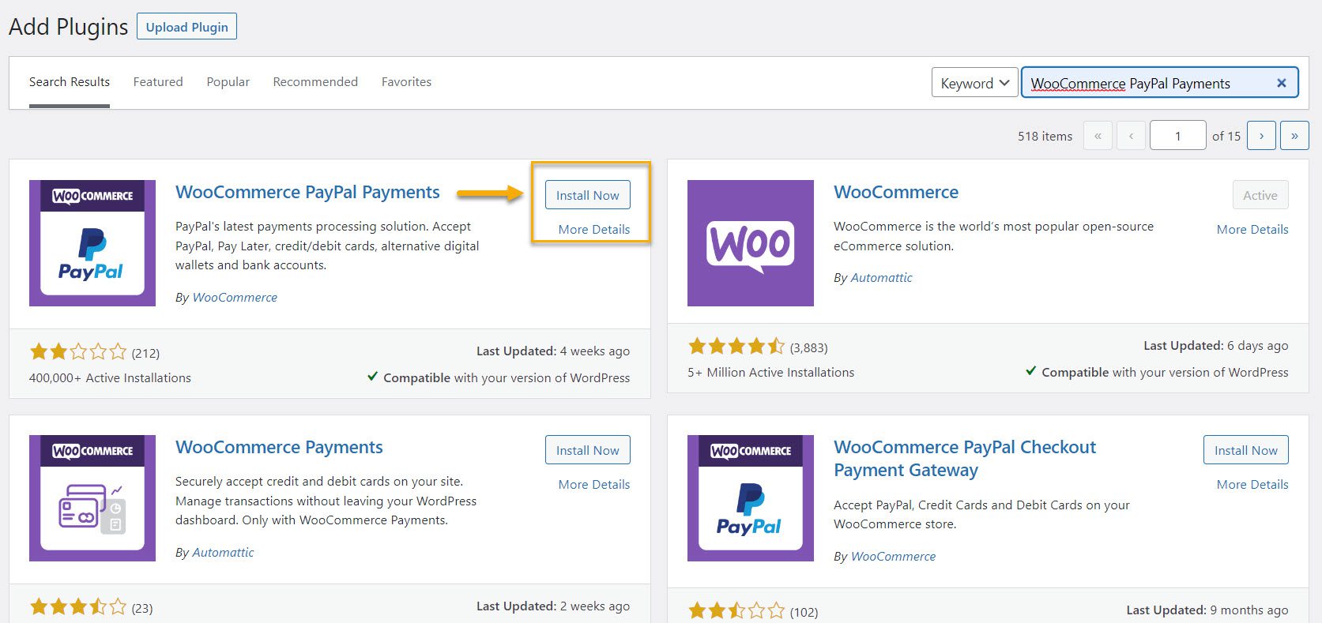
Task: Click the 5+ Million Active Installations text
Action: pyautogui.click(x=770, y=373)
